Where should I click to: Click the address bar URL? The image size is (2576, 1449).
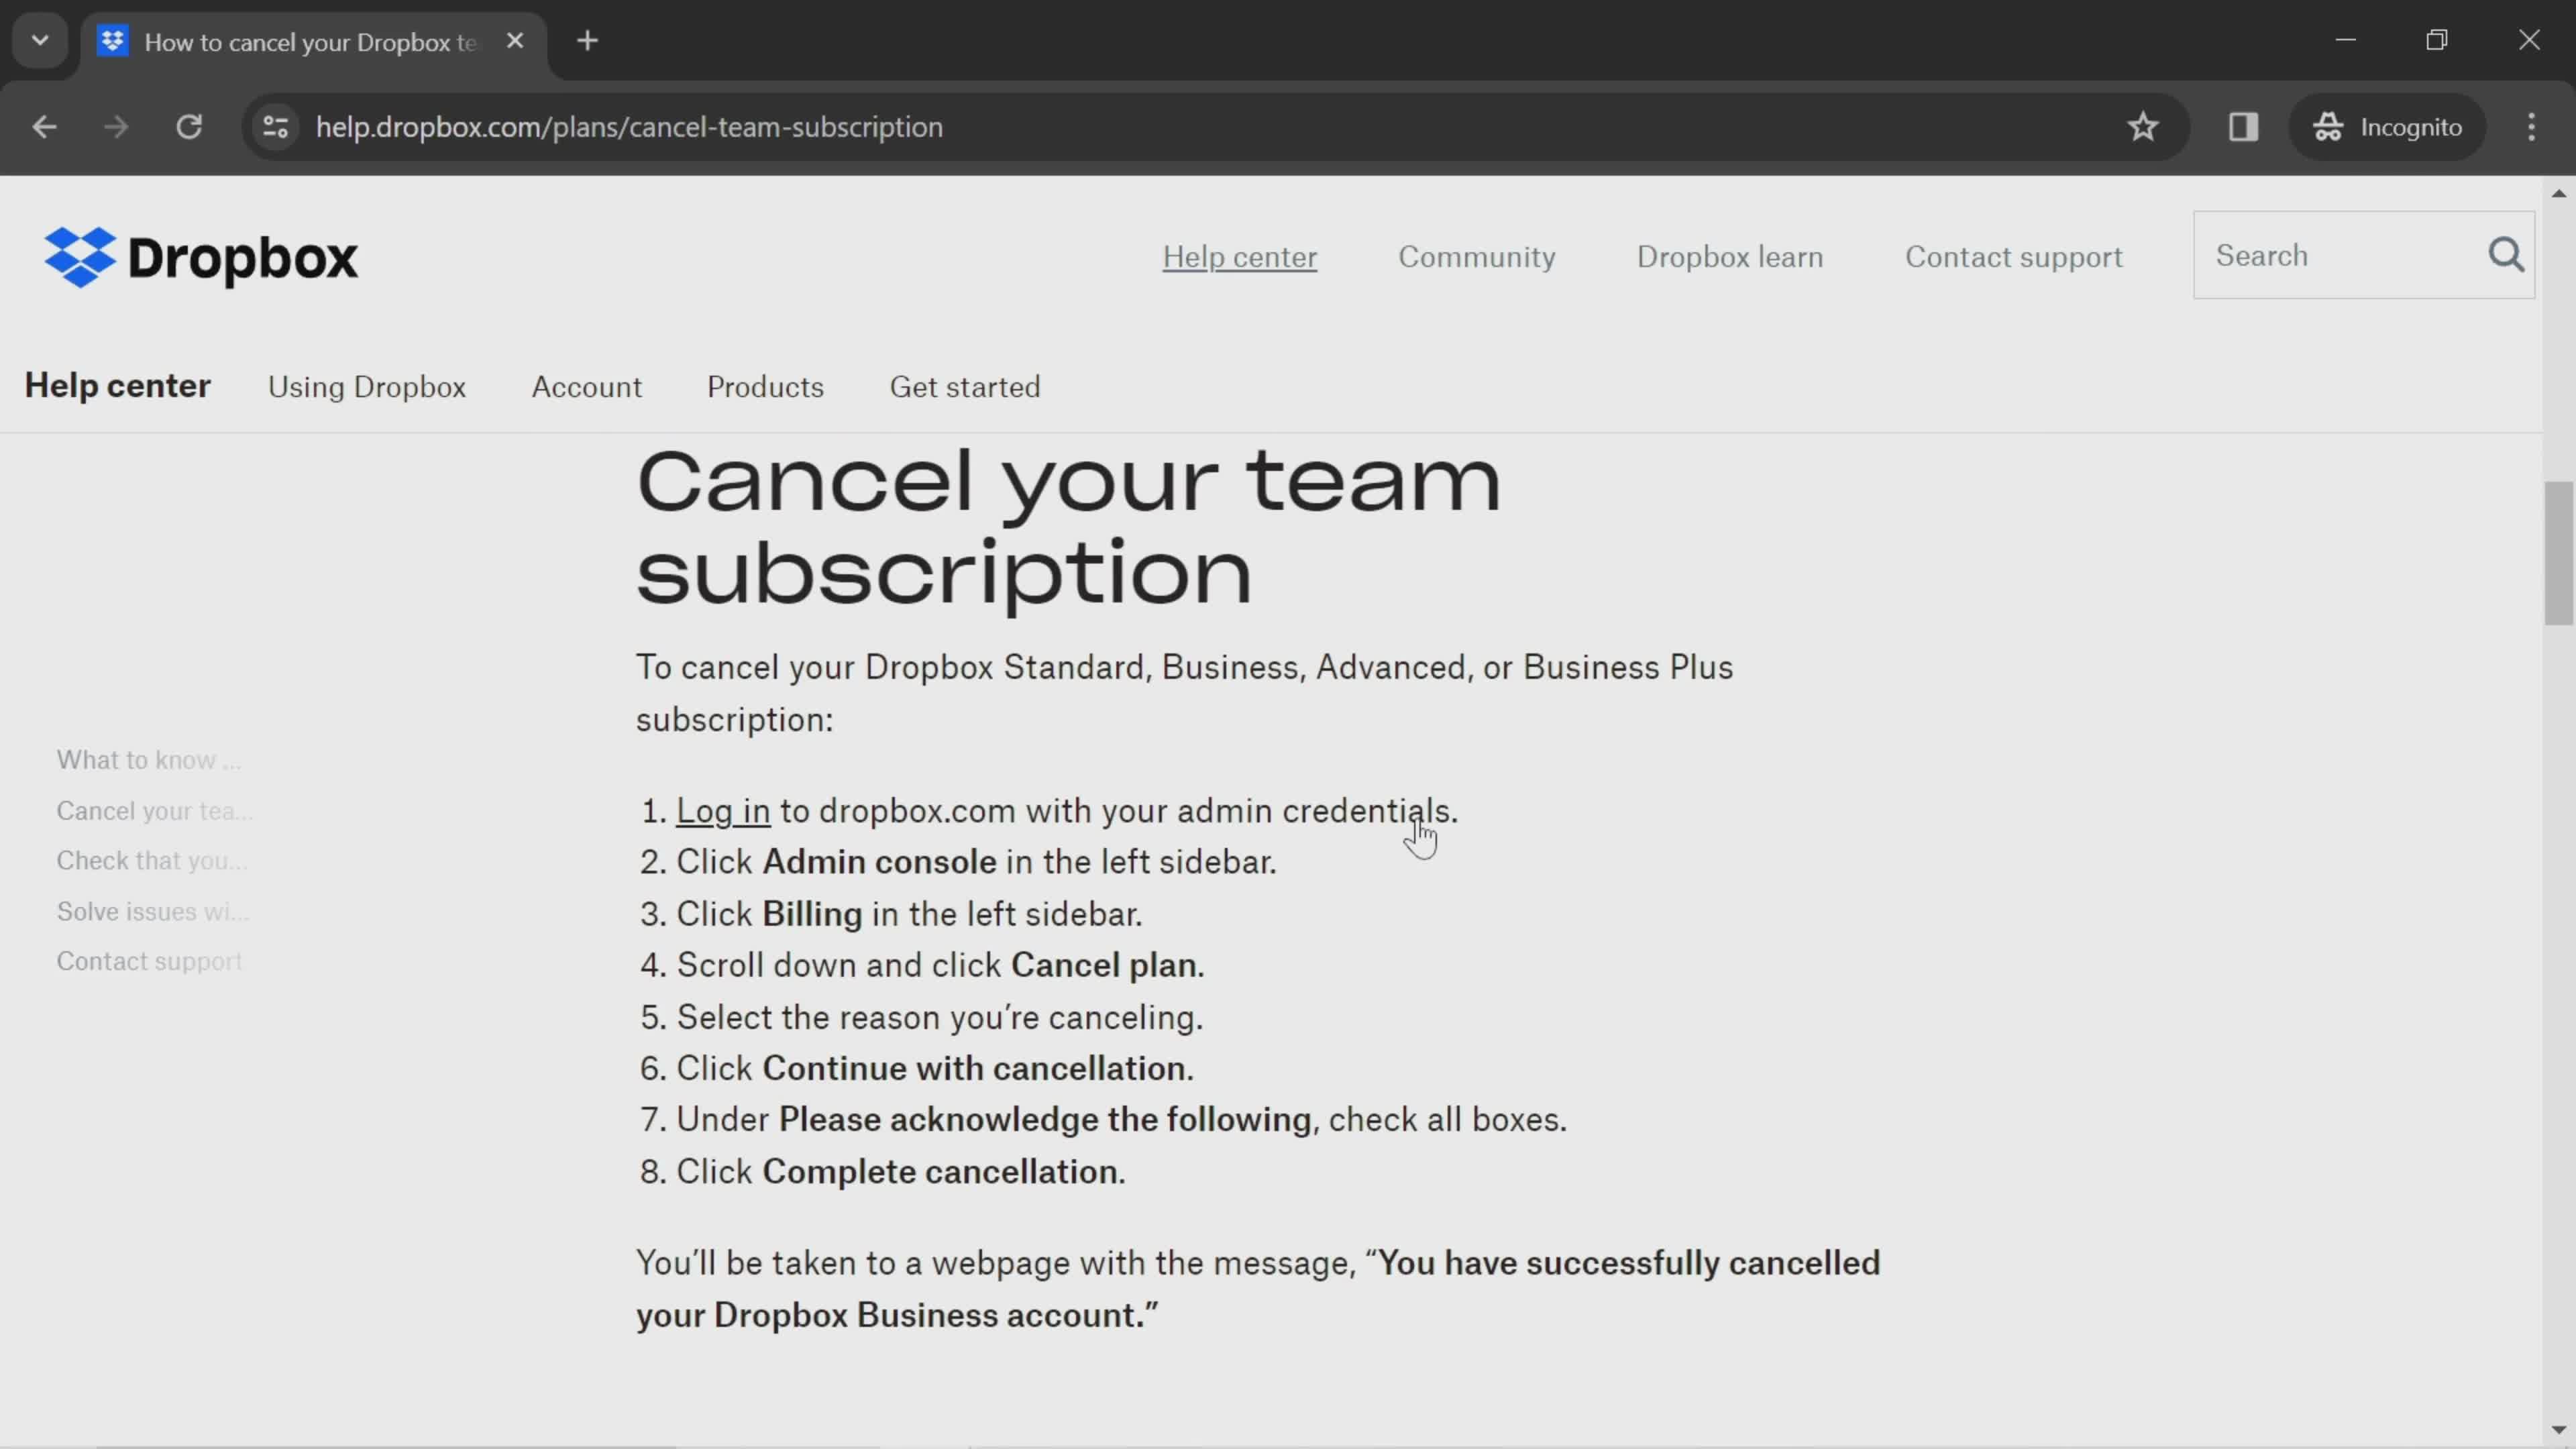pyautogui.click(x=629, y=127)
